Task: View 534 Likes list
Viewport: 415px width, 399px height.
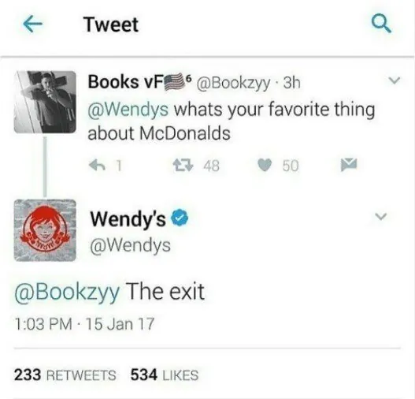Action: point(165,375)
